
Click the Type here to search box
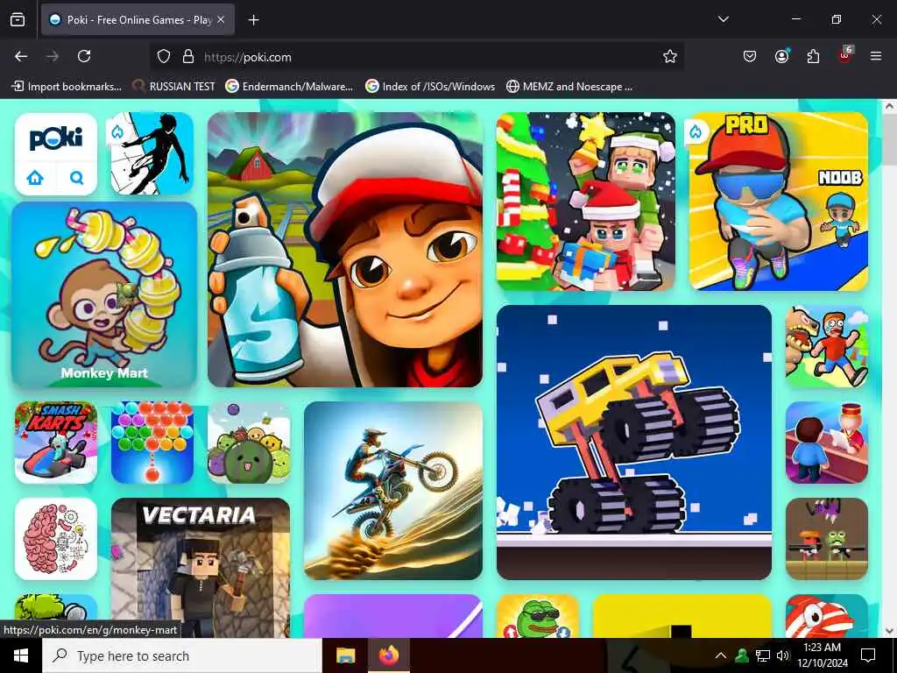[x=182, y=655]
